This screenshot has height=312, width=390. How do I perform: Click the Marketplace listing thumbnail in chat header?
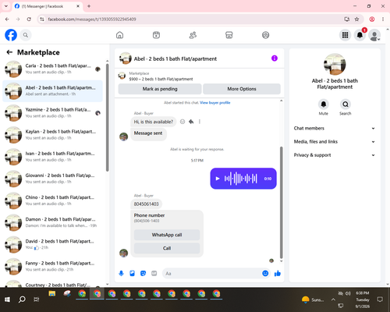[x=122, y=76]
